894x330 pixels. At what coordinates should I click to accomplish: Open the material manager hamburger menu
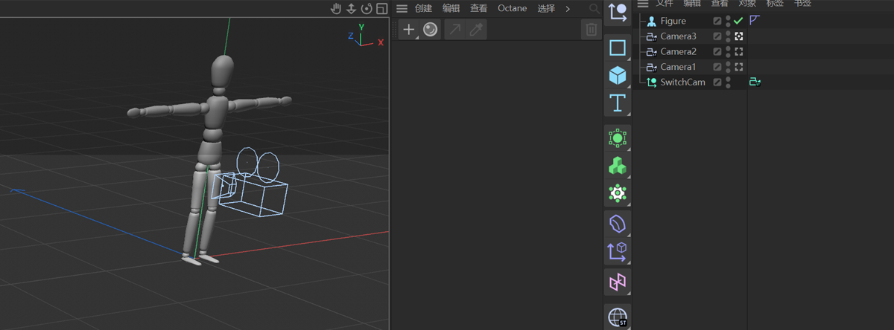402,9
